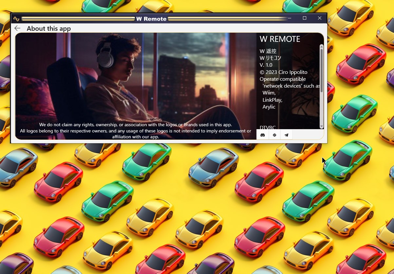
Task: Close the W Remote window
Action: 320,18
